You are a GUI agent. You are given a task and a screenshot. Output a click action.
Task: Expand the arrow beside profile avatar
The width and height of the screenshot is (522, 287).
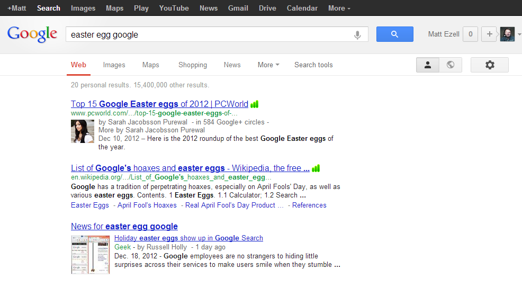coord(519,34)
